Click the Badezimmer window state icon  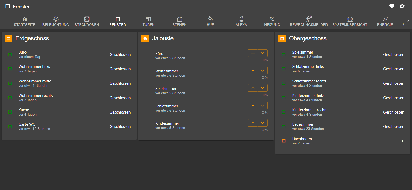point(284,127)
